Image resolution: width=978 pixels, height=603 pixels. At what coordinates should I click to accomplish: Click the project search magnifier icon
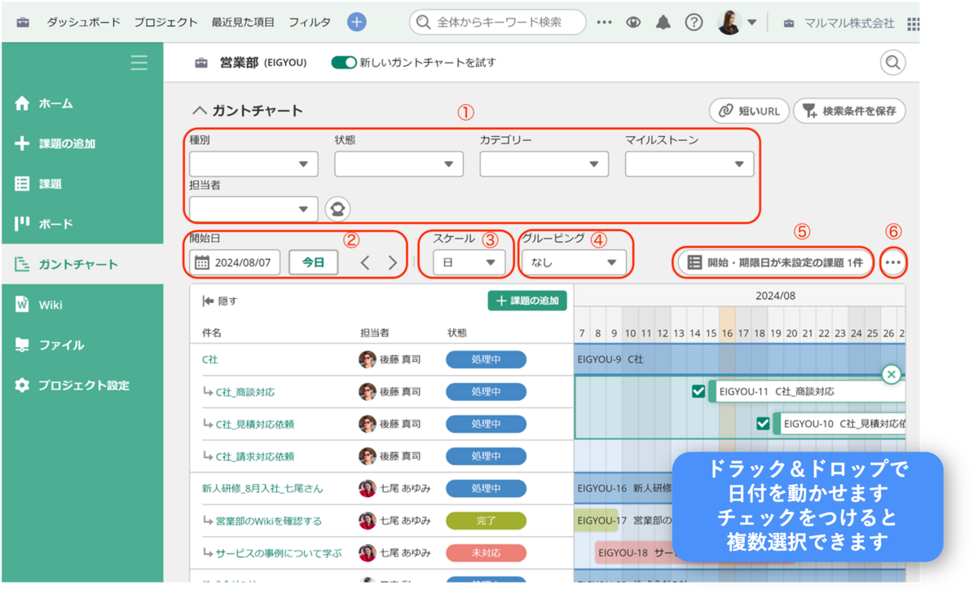coord(893,63)
